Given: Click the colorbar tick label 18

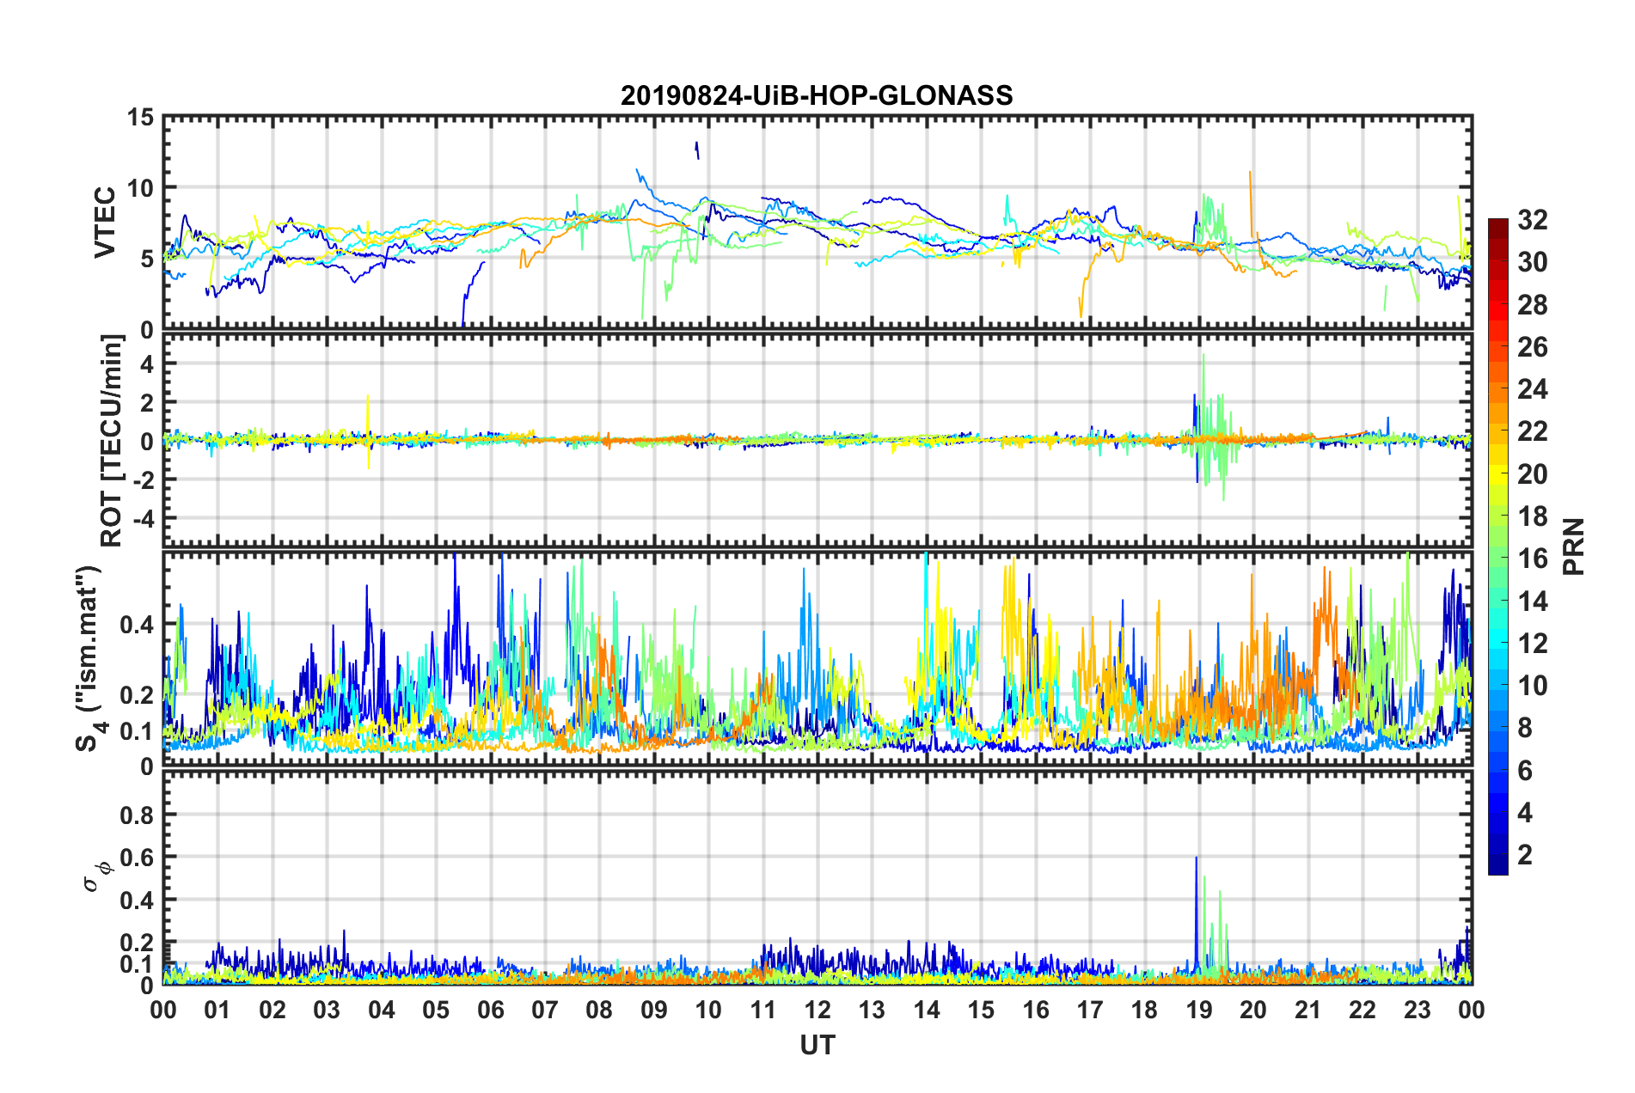Looking at the screenshot, I should pos(1532,516).
